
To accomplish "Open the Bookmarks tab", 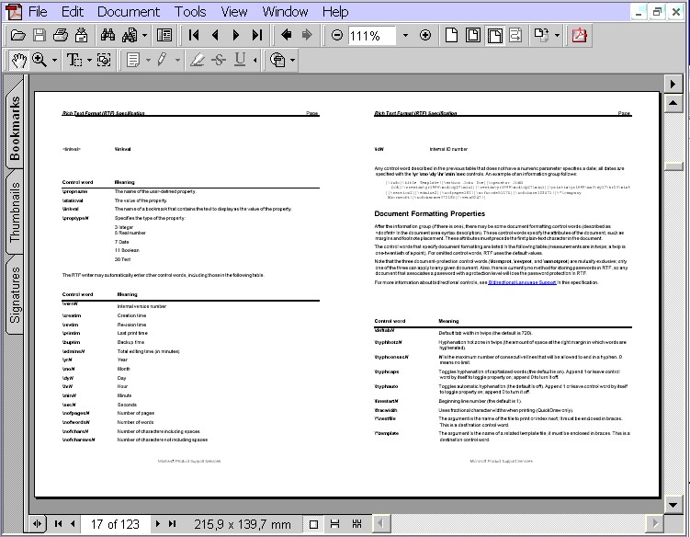I will [16, 129].
